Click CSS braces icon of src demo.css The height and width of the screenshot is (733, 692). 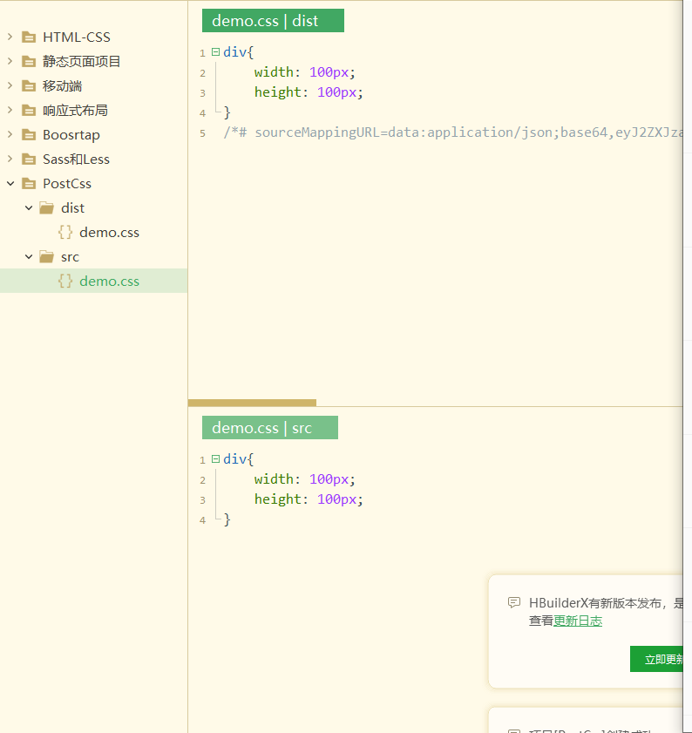click(65, 281)
